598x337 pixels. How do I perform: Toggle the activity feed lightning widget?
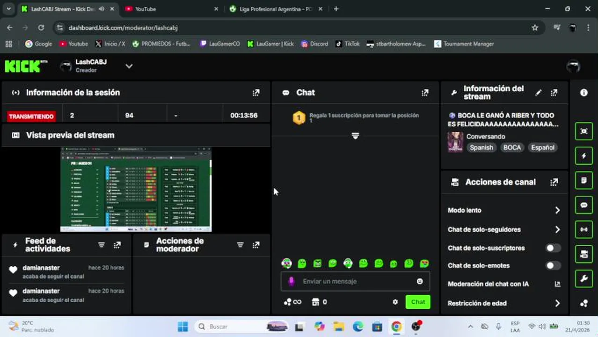pyautogui.click(x=584, y=156)
